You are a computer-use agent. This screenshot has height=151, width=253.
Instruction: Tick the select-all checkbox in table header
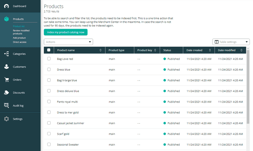(49, 50)
